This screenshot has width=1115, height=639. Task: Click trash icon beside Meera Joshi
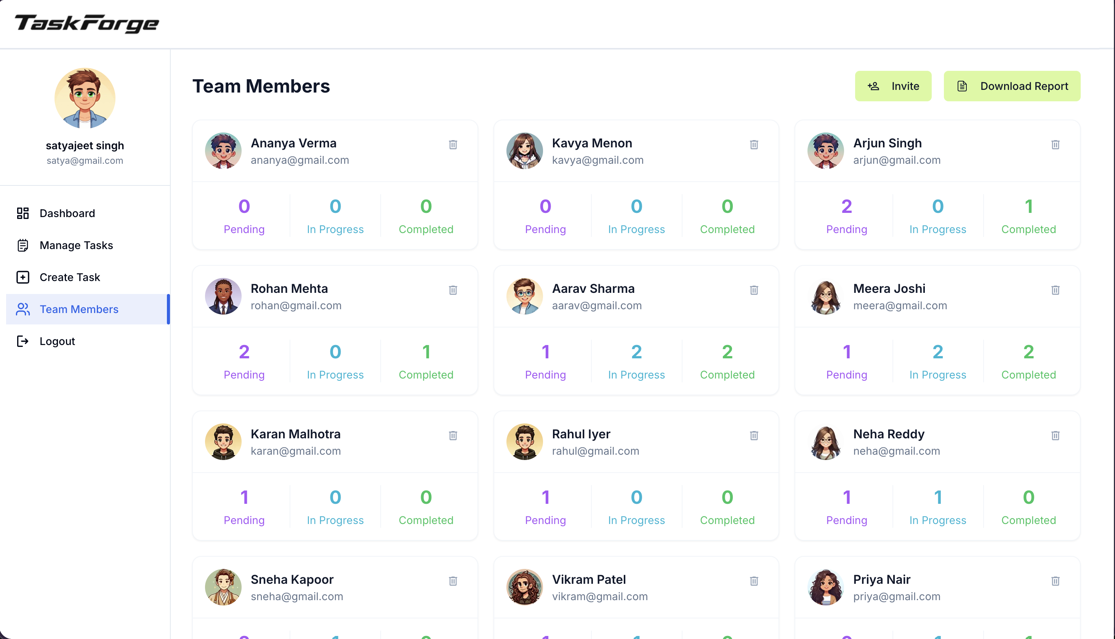pos(1055,290)
